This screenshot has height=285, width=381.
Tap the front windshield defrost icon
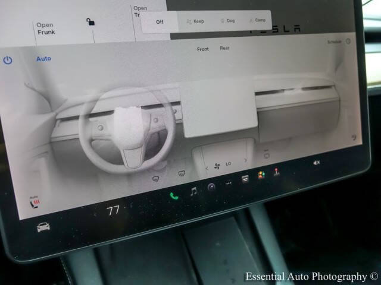156,179
